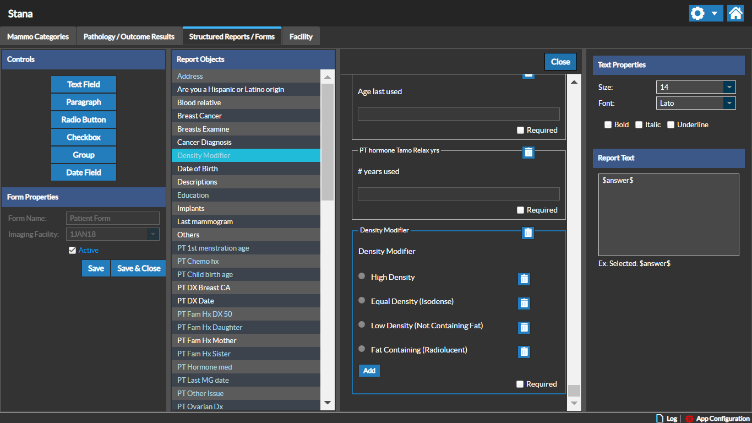Click the Save & Close button
Image resolution: width=752 pixels, height=423 pixels.
click(139, 268)
